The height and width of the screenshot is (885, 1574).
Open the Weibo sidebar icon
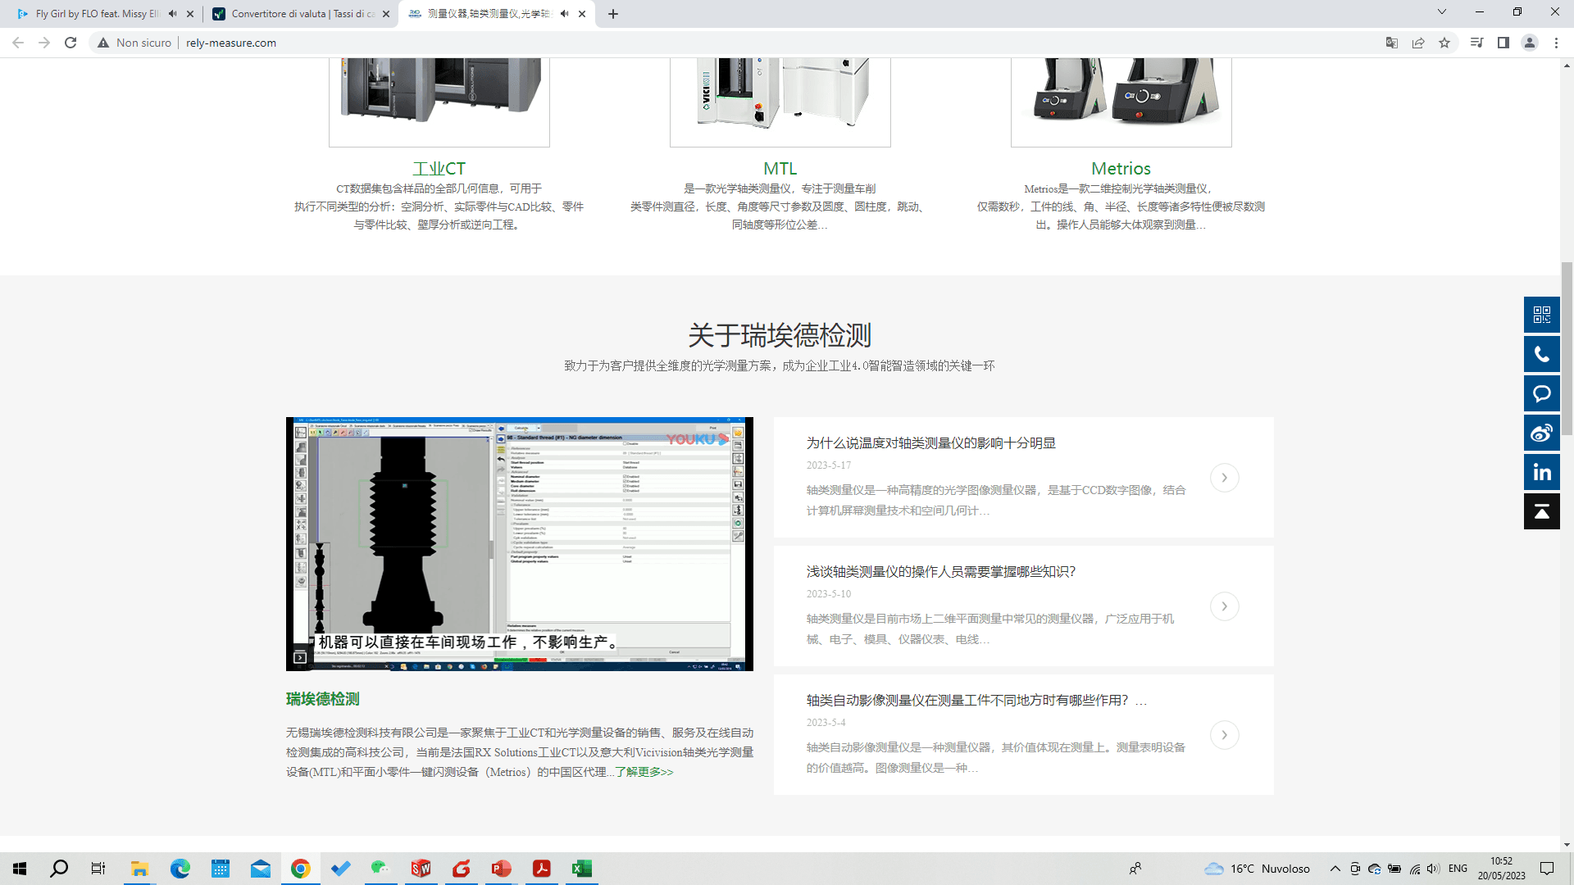pyautogui.click(x=1541, y=433)
